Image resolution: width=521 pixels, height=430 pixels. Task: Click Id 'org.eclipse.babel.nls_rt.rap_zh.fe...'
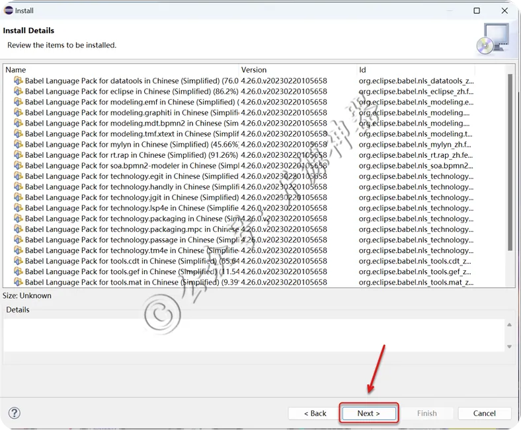coord(416,155)
